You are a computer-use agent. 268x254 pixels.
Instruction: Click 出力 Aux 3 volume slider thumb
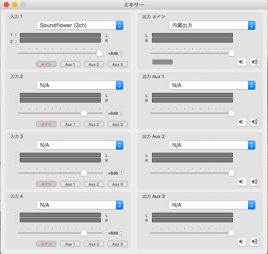[231, 232]
